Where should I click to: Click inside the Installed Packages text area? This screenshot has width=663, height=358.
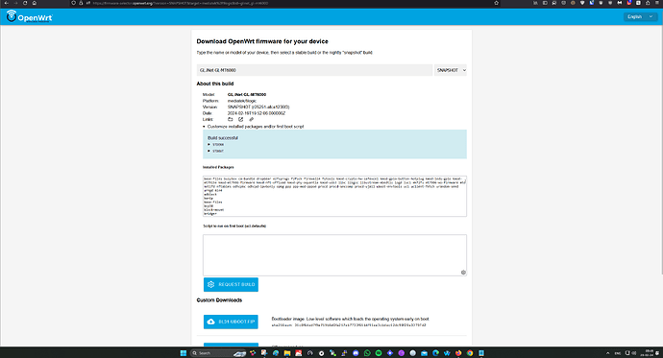[335, 197]
